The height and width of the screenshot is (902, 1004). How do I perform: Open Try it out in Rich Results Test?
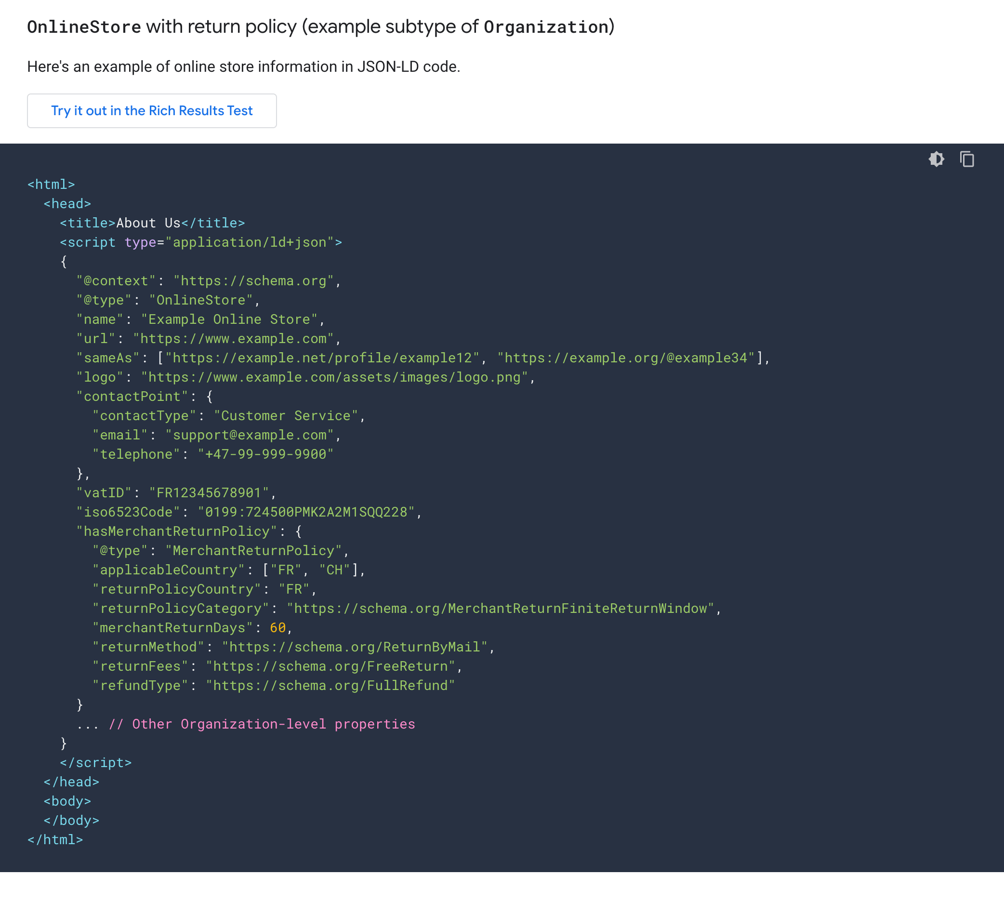[x=152, y=110]
